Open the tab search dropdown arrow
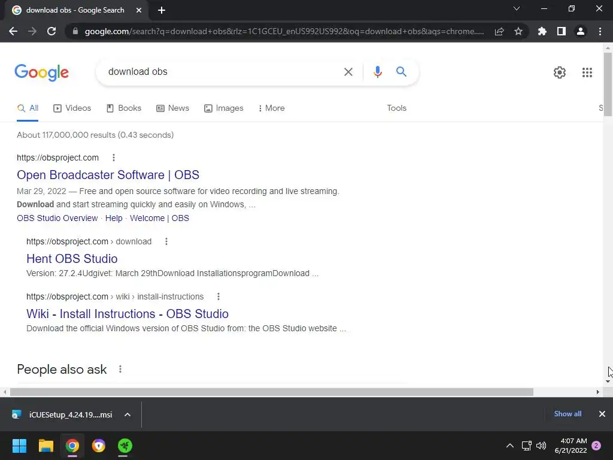This screenshot has width=613, height=460. [x=517, y=8]
